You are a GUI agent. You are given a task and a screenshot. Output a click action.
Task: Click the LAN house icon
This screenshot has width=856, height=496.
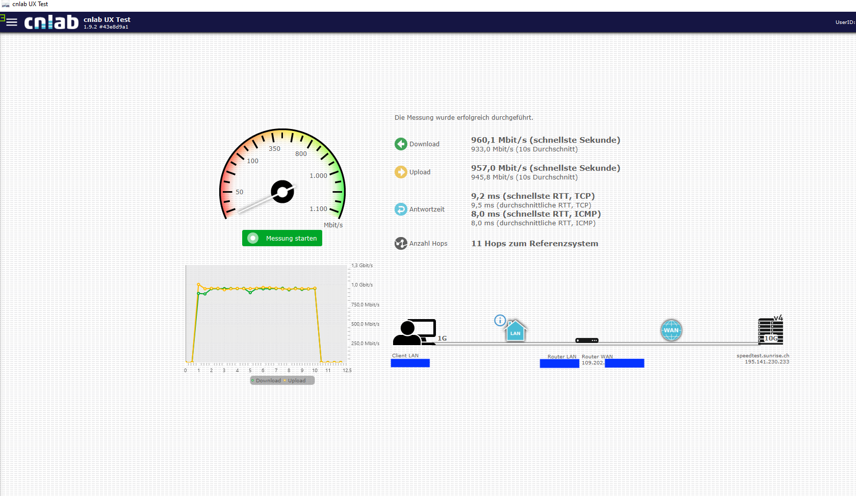pos(515,331)
